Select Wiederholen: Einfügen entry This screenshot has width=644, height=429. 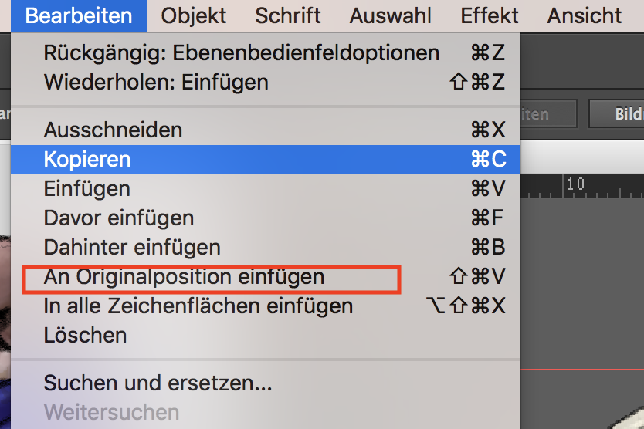click(x=266, y=82)
